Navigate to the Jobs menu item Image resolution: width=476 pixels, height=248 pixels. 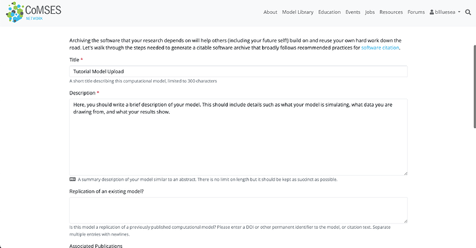(370, 12)
